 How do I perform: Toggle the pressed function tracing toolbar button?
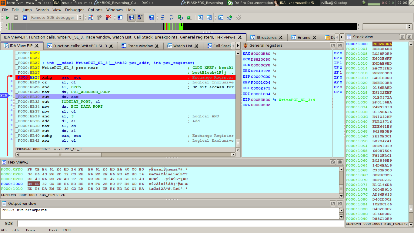click(x=140, y=18)
